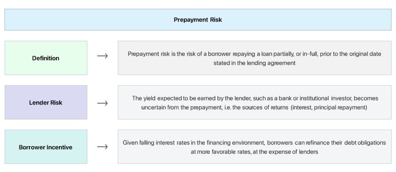Click the phrase 'at the expense of lenders'
The image size is (396, 172).
286,151
